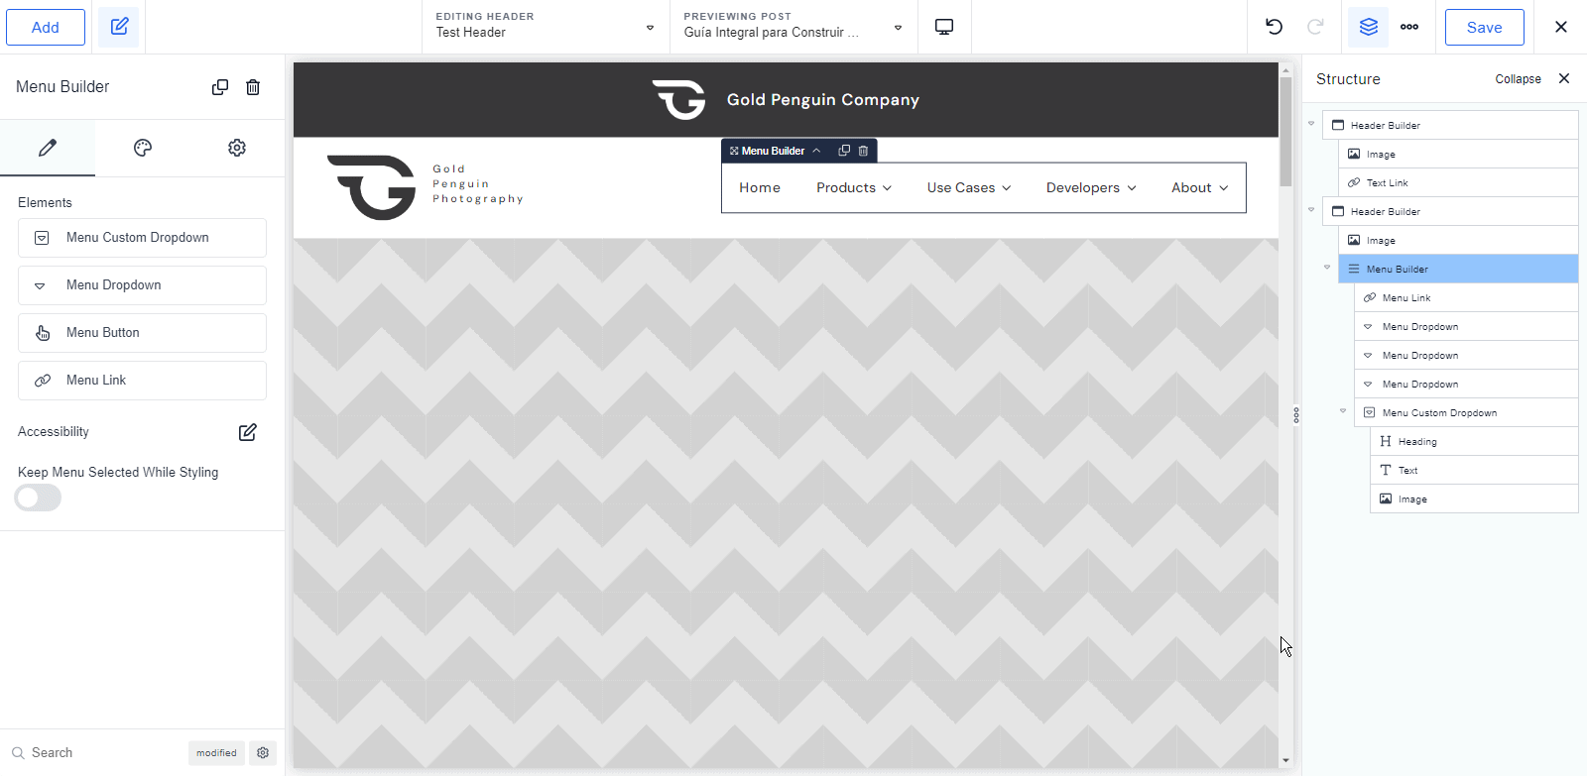Click the logo image next to Gold Penguin Company
Screen dimensions: 1587x776
[679, 99]
